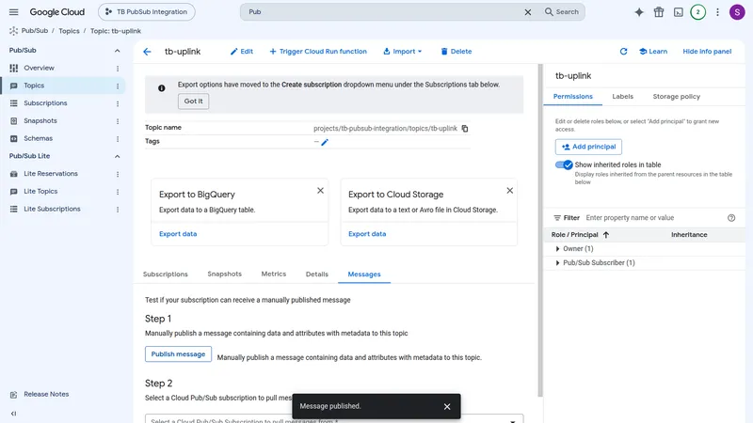753x423 pixels.
Task: Focus the permissions filter input field
Action: [x=653, y=218]
